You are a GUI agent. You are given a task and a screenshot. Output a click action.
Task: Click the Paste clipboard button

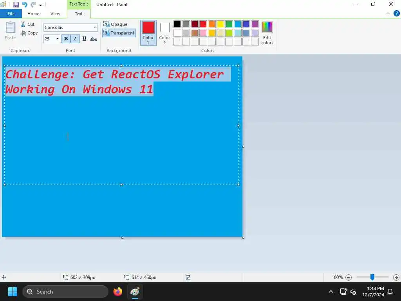10,31
